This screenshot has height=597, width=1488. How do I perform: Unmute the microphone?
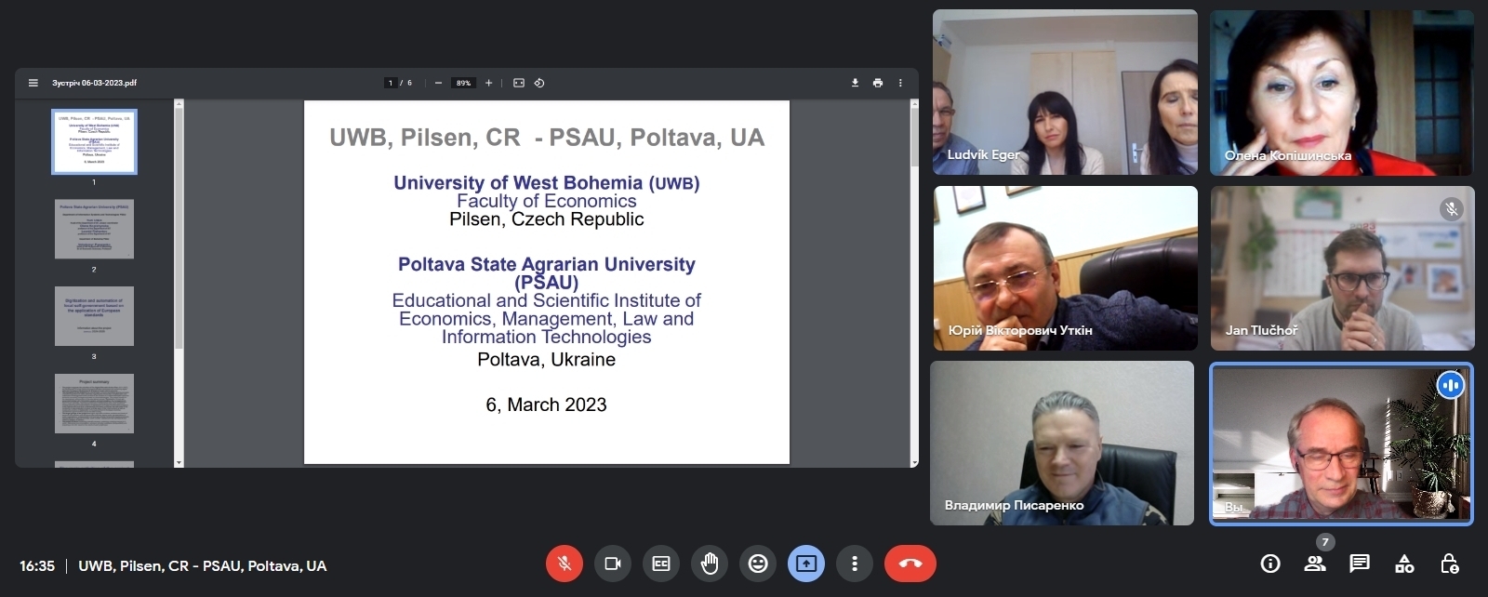(x=564, y=564)
